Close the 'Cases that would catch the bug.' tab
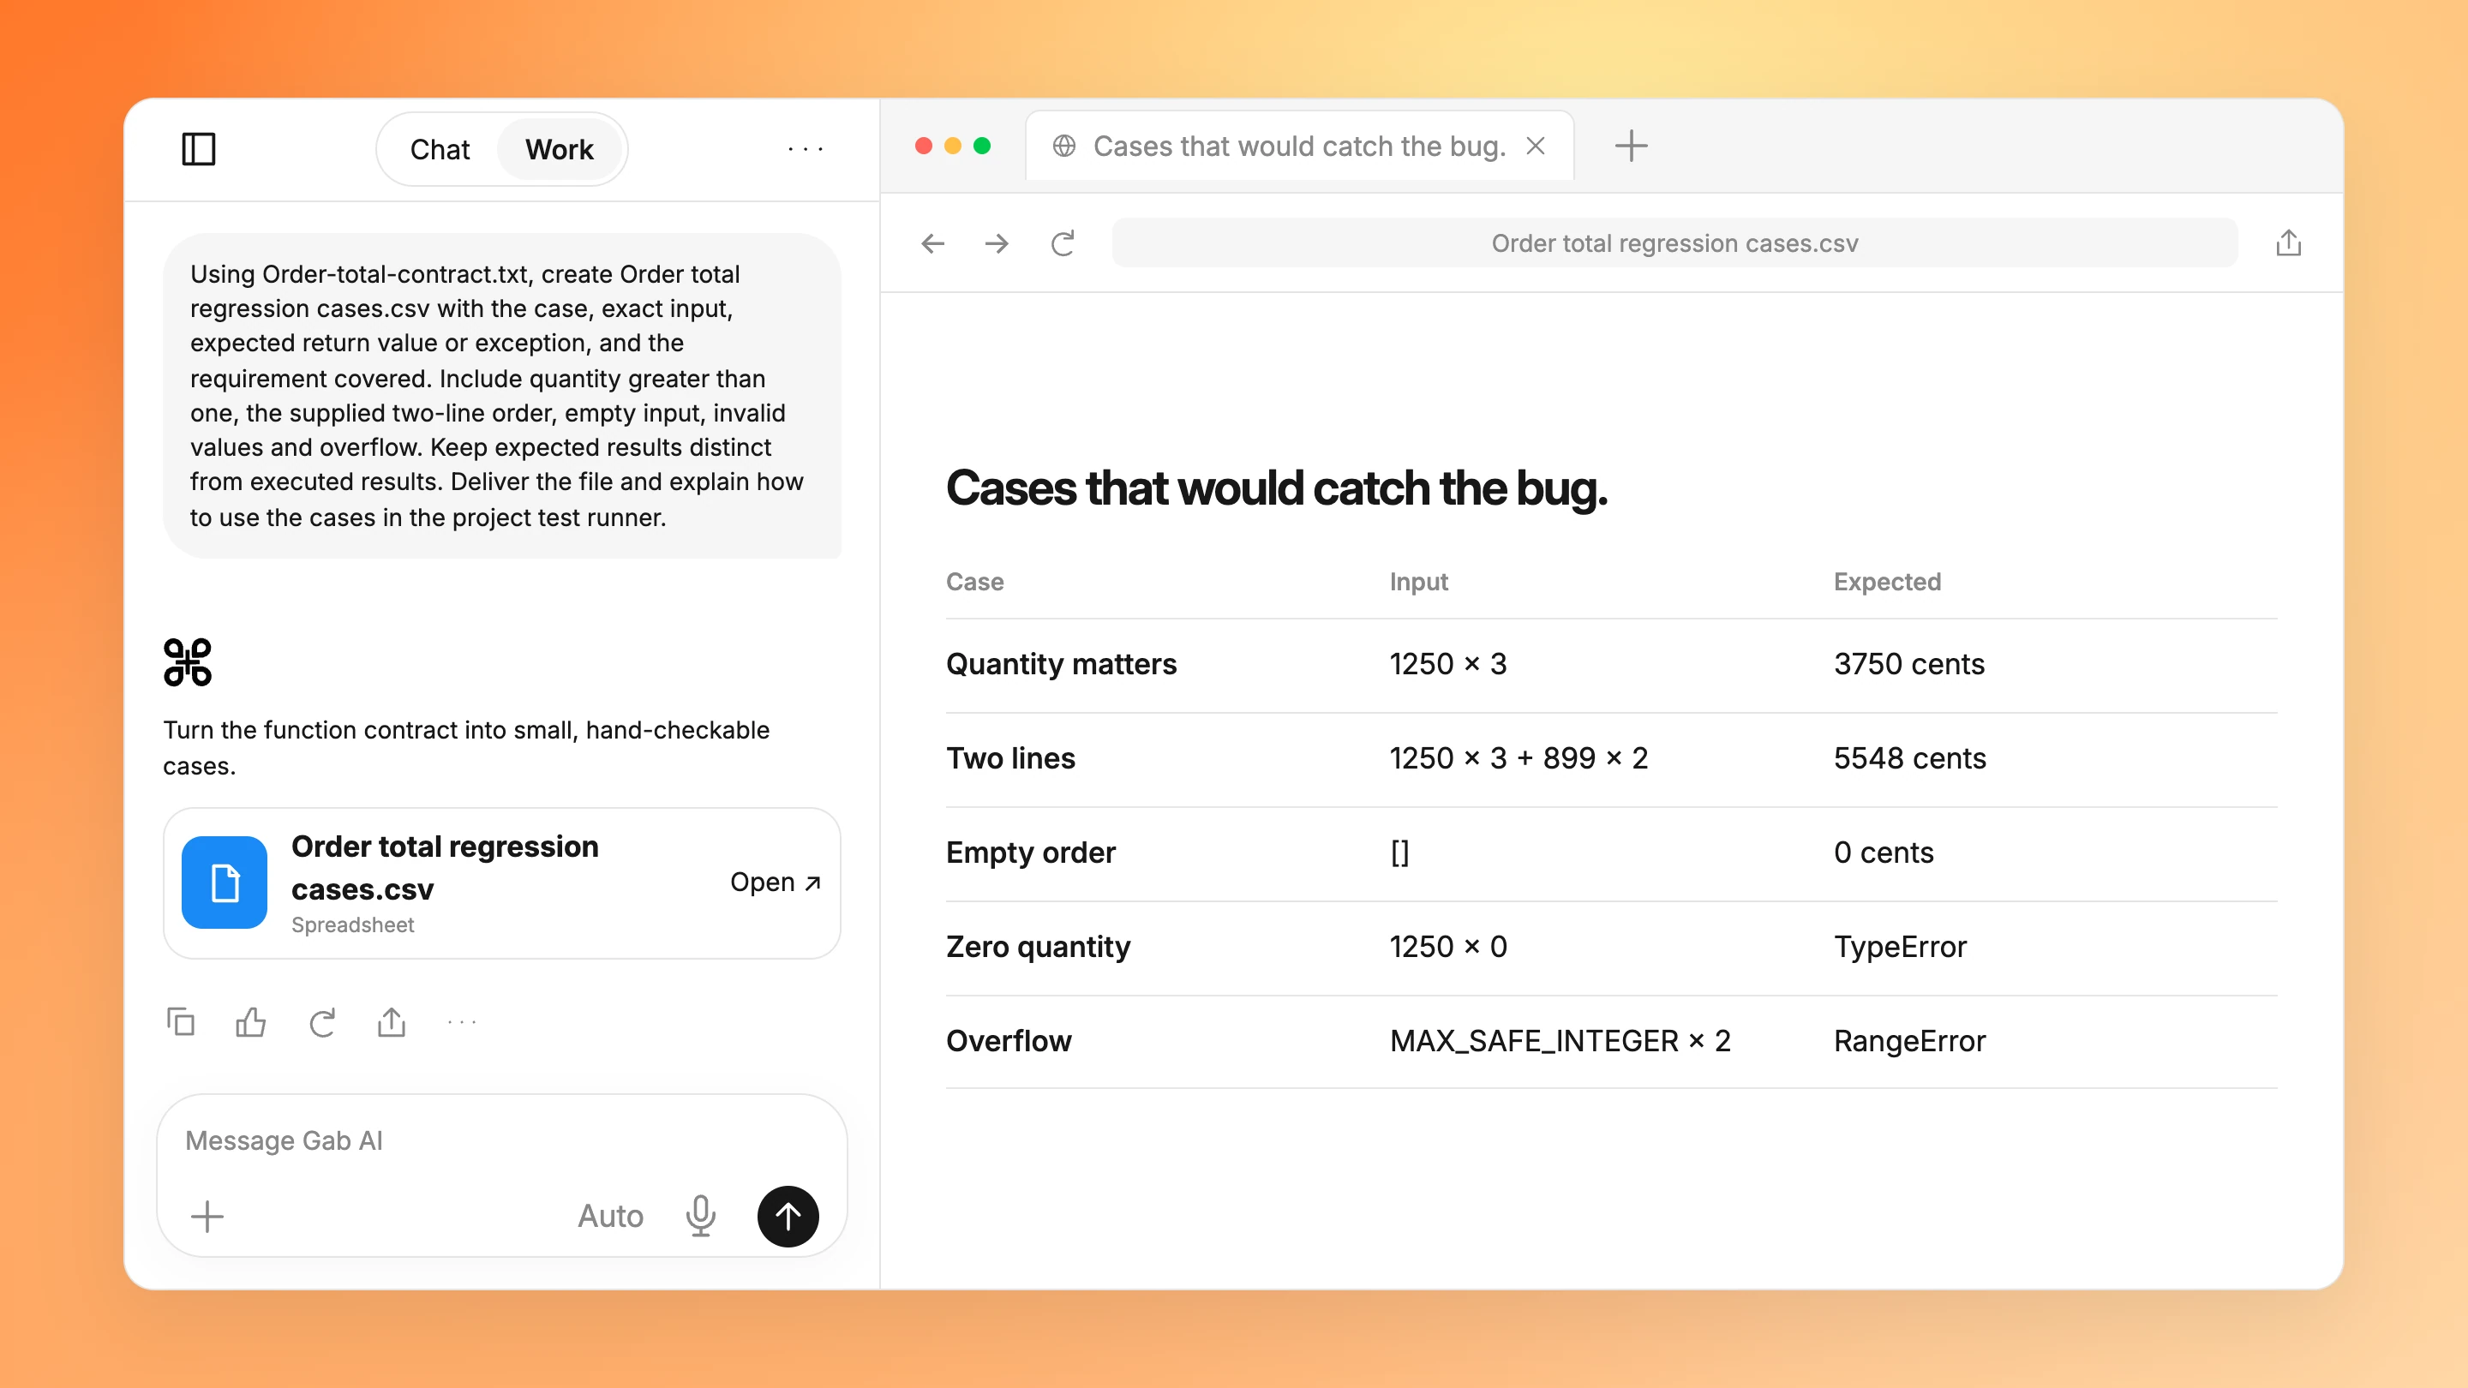Screen dimensions: 2468x1388 tap(1535, 146)
